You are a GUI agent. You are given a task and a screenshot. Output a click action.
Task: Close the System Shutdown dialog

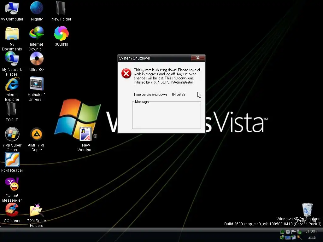(x=198, y=58)
